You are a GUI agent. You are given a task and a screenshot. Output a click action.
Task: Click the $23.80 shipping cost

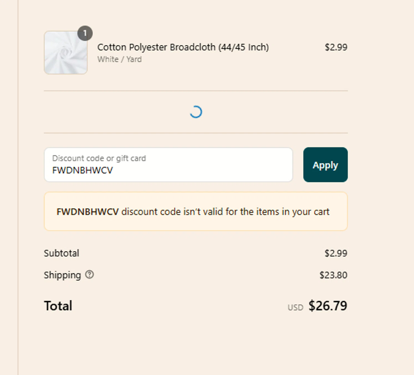333,275
